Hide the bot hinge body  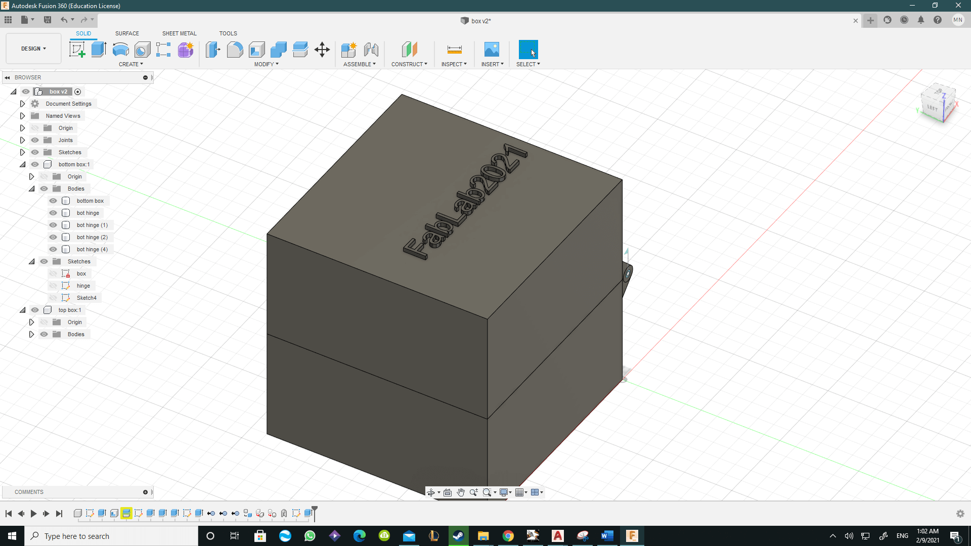53,213
